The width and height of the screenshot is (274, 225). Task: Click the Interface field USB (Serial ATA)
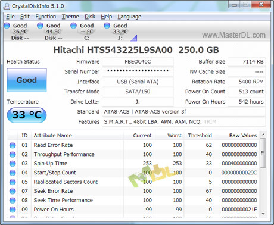click(x=138, y=82)
